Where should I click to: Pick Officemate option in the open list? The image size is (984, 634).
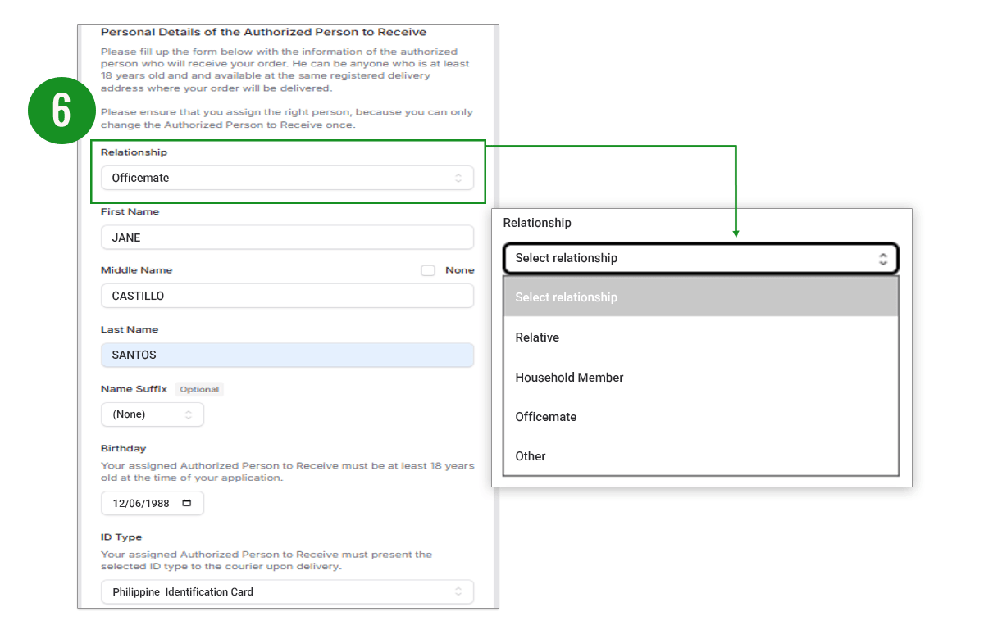coord(545,417)
